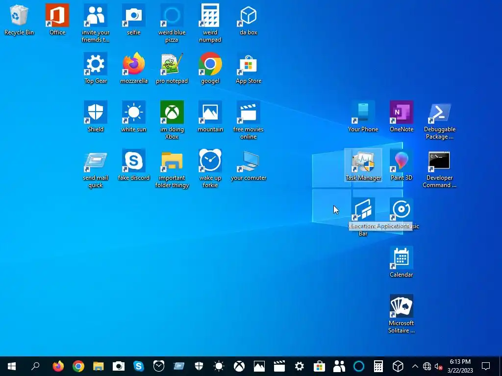
Task: Select the "pro notepad" desktop shortcut
Action: pos(172,68)
